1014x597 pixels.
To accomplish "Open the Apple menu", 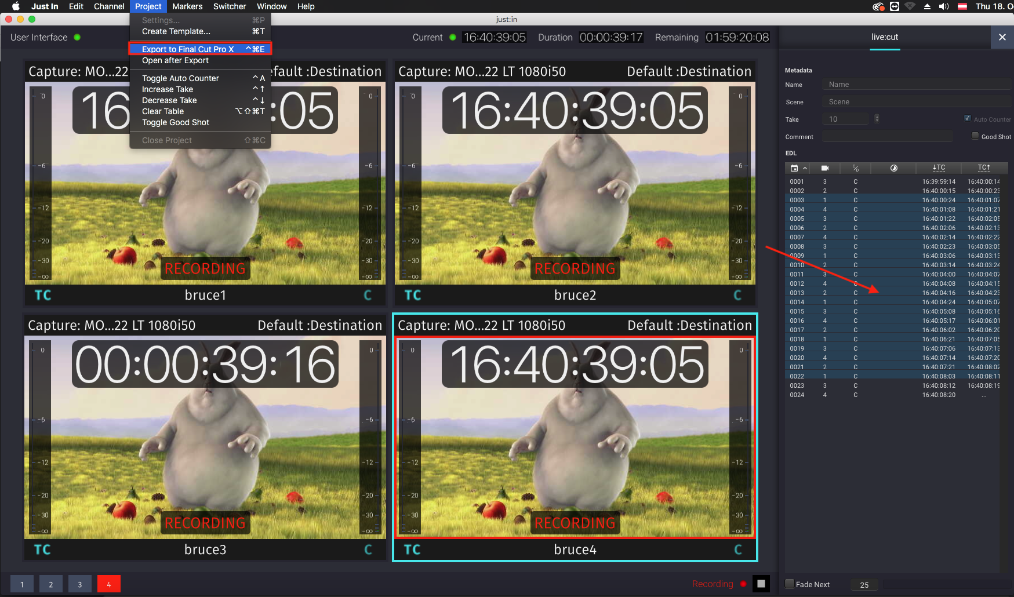I will coord(16,6).
